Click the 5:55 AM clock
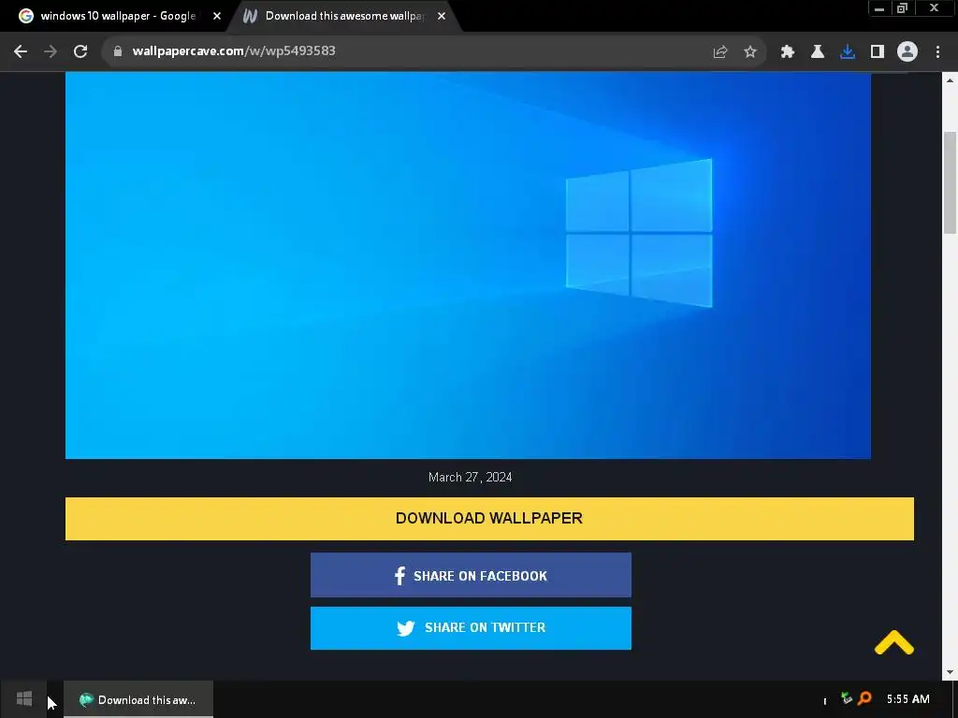 [x=907, y=699]
